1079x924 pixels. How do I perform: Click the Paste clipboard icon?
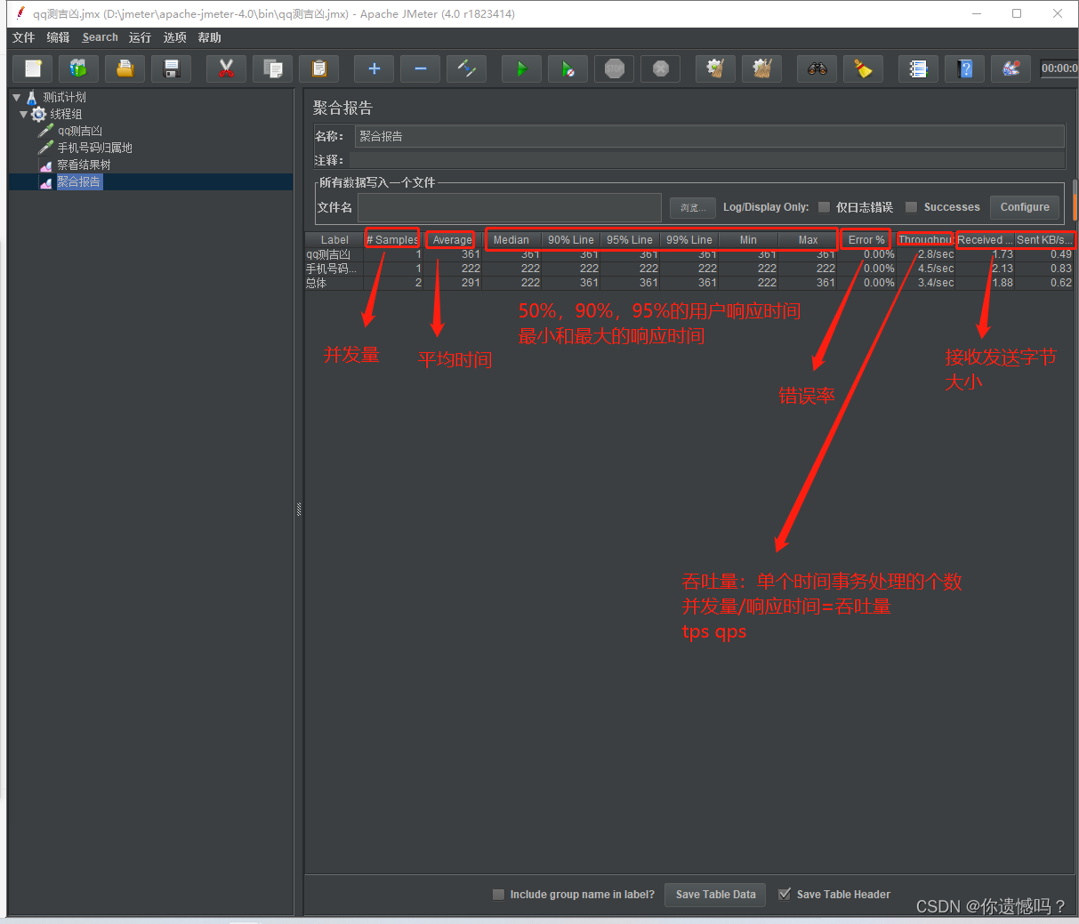coord(319,68)
